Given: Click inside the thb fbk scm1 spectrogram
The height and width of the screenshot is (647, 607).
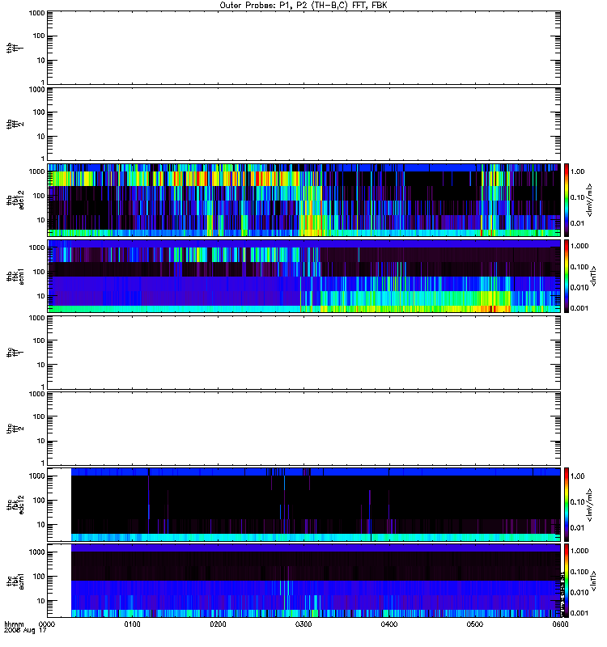Looking at the screenshot, I should click(304, 276).
